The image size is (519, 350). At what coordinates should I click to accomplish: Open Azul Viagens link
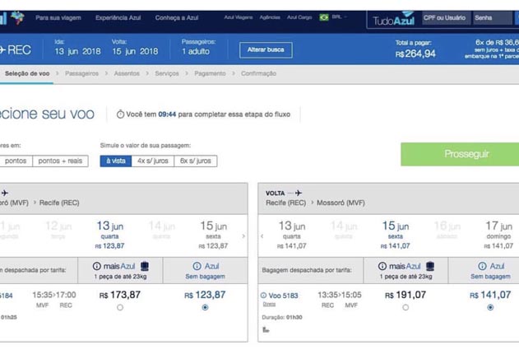(239, 17)
